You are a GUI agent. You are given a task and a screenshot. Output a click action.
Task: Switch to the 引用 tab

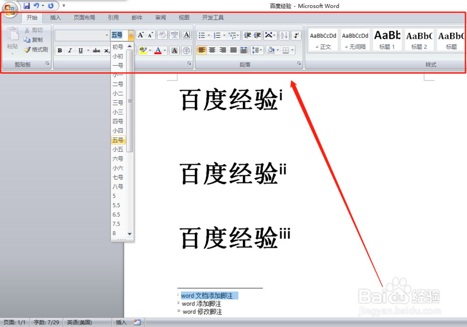pos(113,18)
